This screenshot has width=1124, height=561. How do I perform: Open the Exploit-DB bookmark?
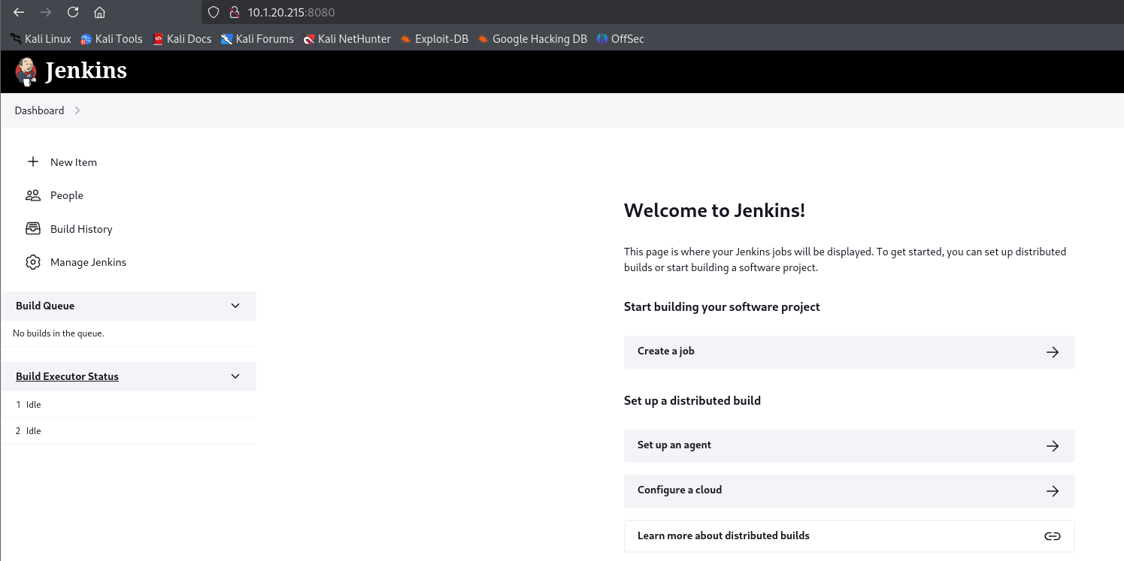point(435,39)
